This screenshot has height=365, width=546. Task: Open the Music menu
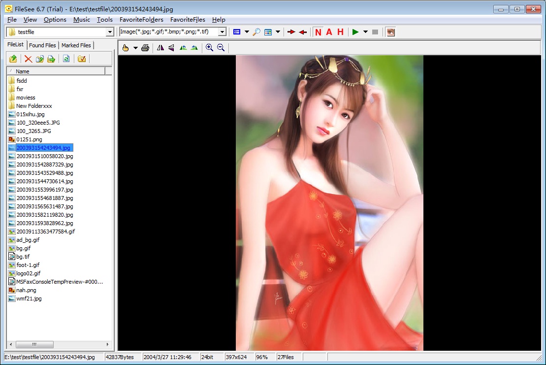(82, 20)
